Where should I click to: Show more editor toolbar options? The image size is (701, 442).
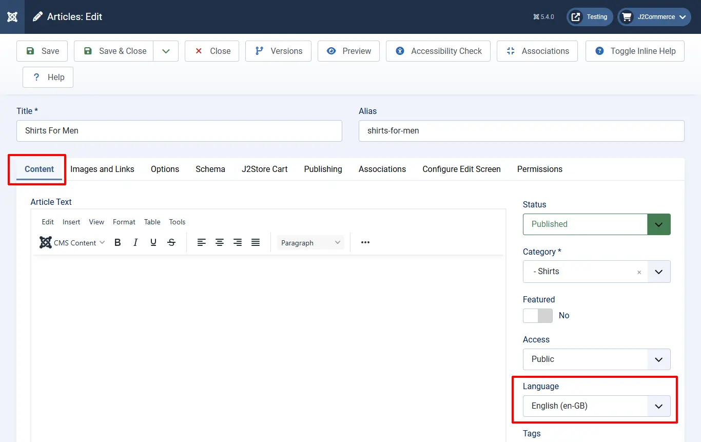pos(365,243)
